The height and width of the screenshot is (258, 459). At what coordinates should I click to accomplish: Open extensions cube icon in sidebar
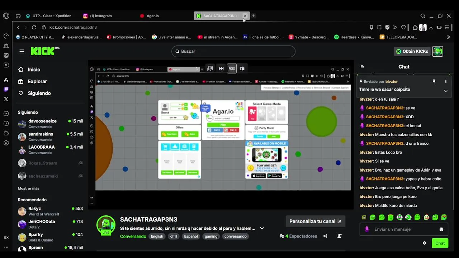(6, 133)
